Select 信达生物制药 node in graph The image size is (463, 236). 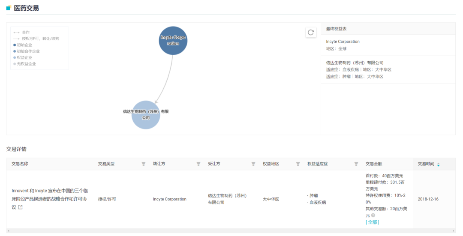tap(146, 114)
